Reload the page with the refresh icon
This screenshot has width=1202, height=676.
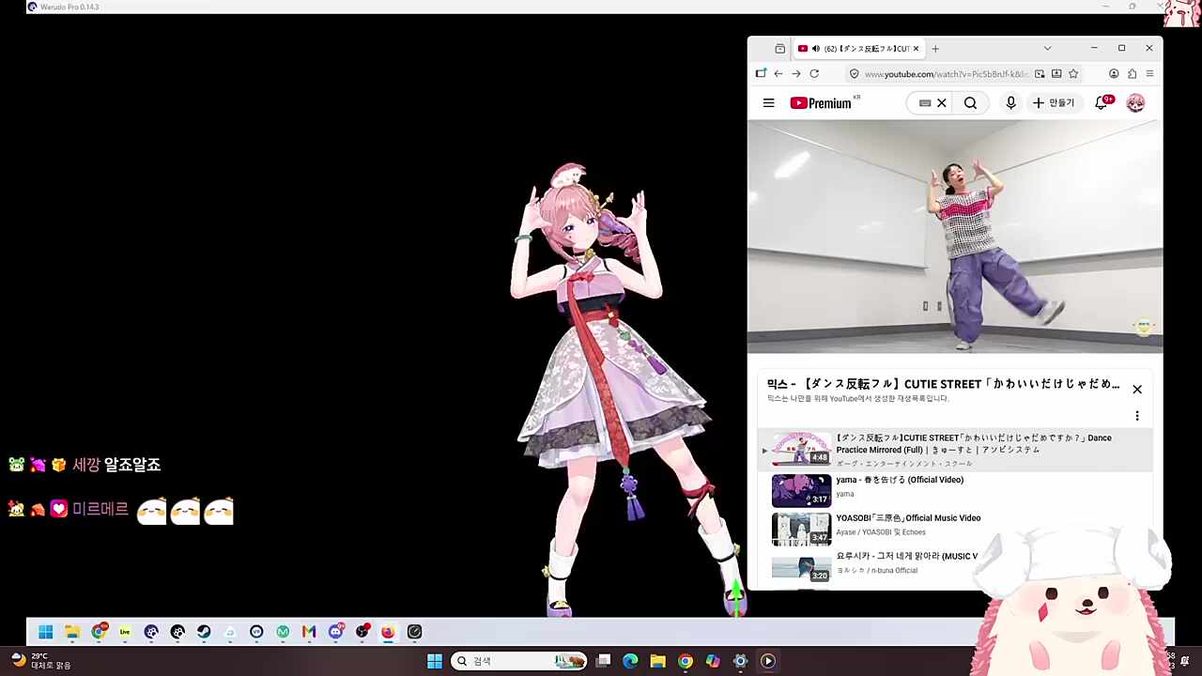814,74
